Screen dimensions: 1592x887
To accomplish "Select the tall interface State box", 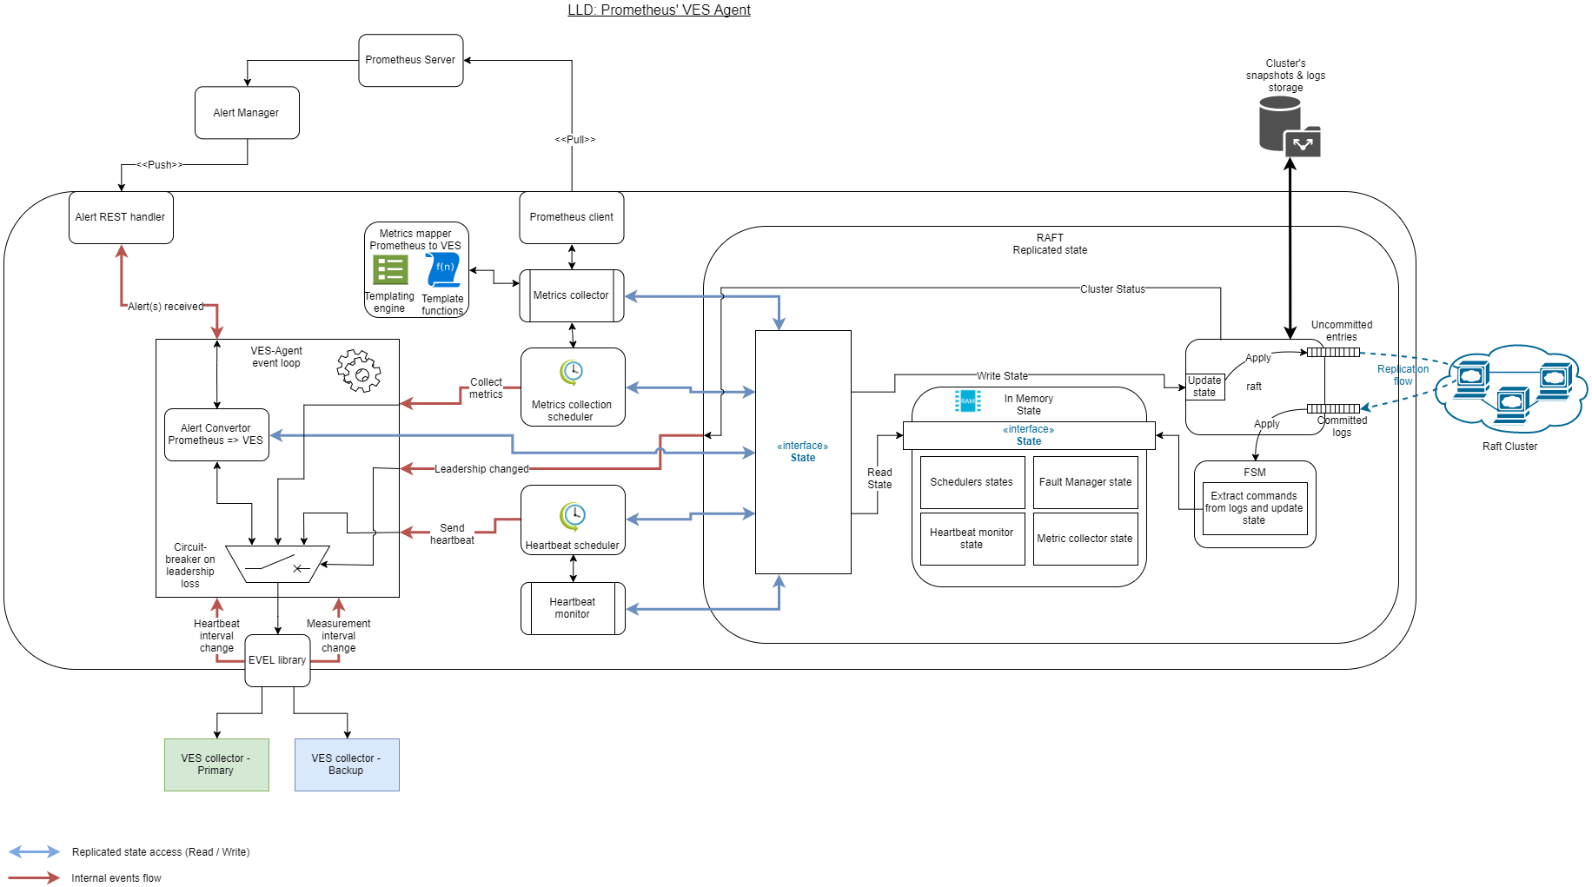I will pyautogui.click(x=803, y=452).
